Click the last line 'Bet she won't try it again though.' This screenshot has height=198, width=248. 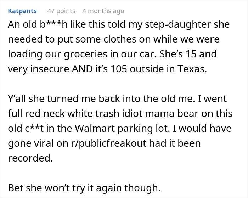pyautogui.click(x=84, y=188)
